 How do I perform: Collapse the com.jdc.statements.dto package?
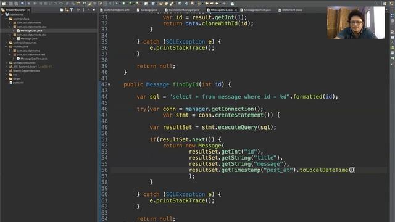pos(10,35)
